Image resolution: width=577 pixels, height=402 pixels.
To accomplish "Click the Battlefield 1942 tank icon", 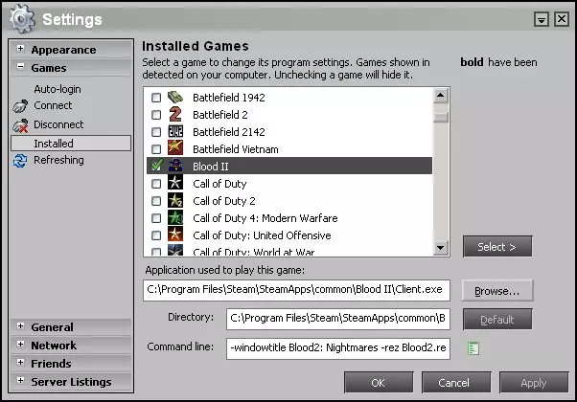I will coord(175,98).
